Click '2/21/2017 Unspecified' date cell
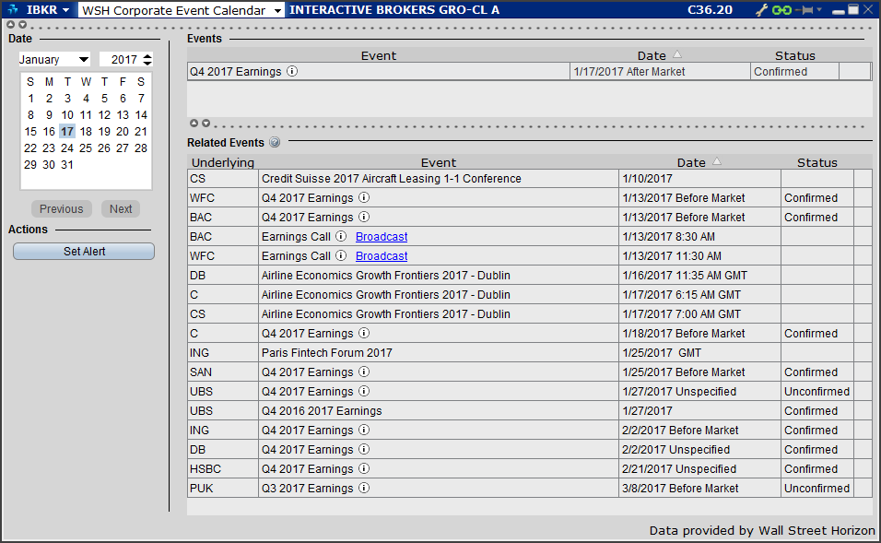 coord(699,469)
